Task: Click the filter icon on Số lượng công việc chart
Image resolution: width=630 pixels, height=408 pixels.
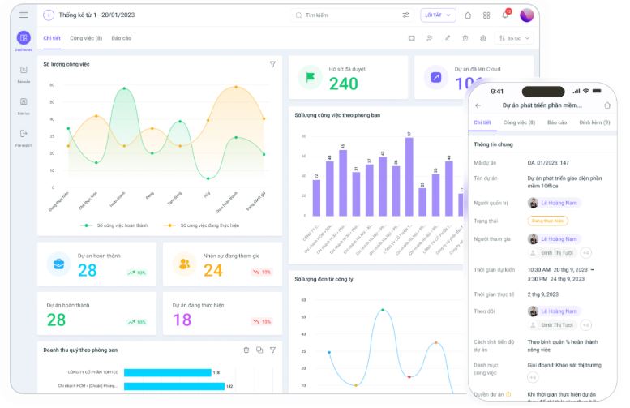Action: click(272, 64)
